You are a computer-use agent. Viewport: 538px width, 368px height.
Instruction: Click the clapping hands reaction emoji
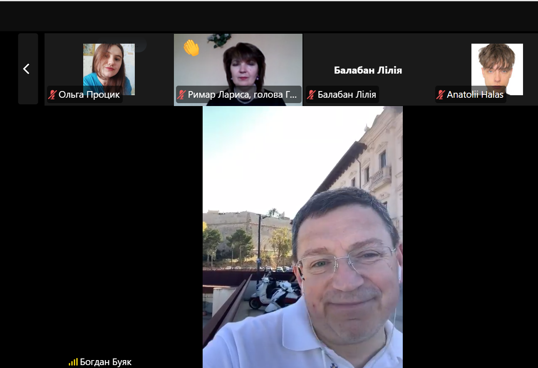[191, 48]
